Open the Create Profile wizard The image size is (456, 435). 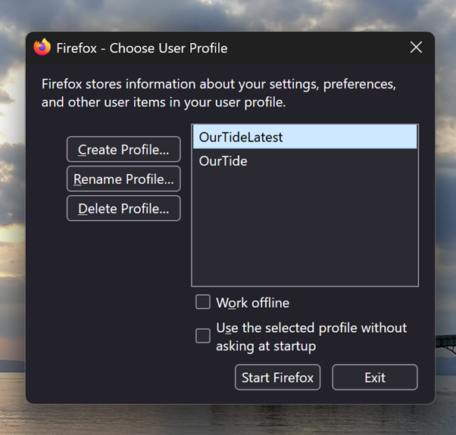[x=123, y=150]
